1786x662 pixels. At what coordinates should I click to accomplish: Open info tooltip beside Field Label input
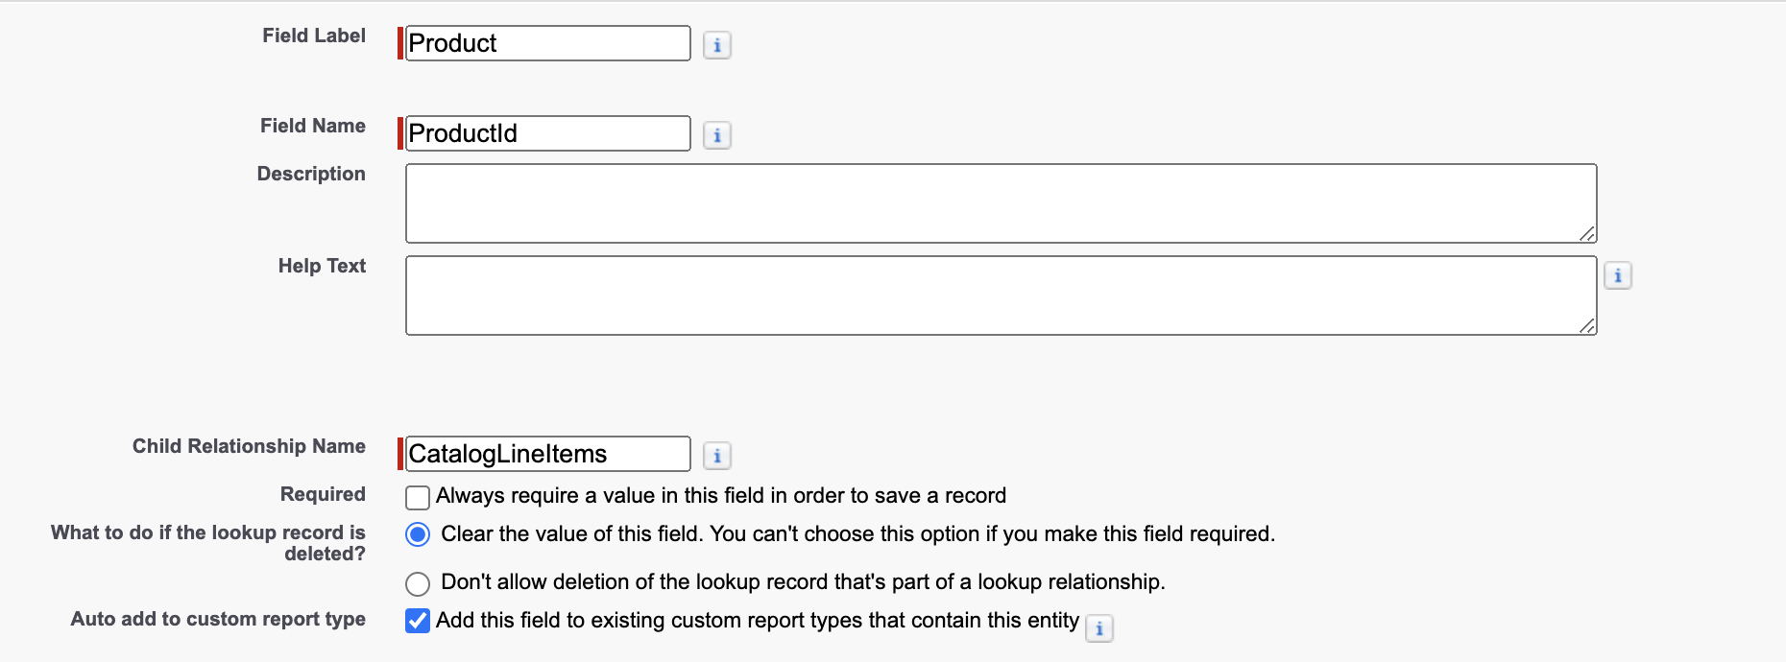coord(717,44)
